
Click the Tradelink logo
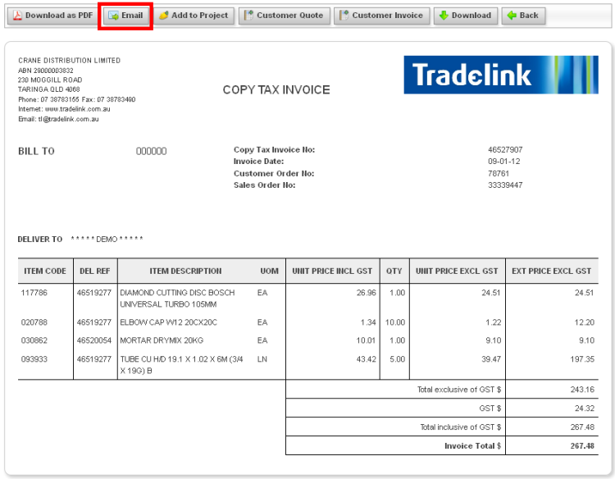point(501,75)
